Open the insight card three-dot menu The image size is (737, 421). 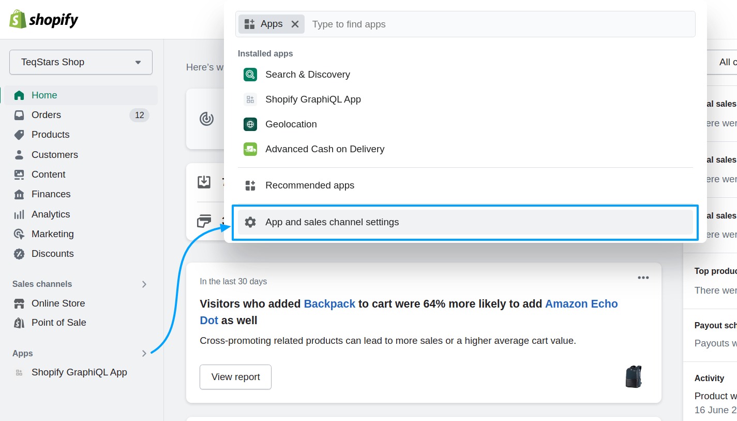pyautogui.click(x=643, y=278)
